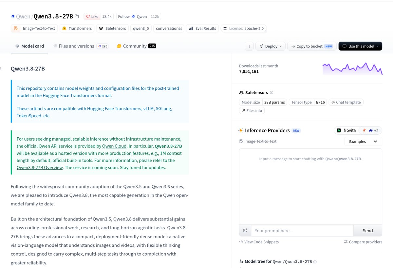The width and height of the screenshot is (393, 268).
Task: Show the +2 additional inference providers
Action: (x=370, y=130)
